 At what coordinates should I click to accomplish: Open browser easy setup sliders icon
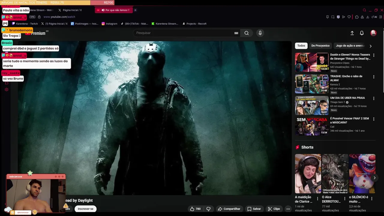click(x=381, y=17)
